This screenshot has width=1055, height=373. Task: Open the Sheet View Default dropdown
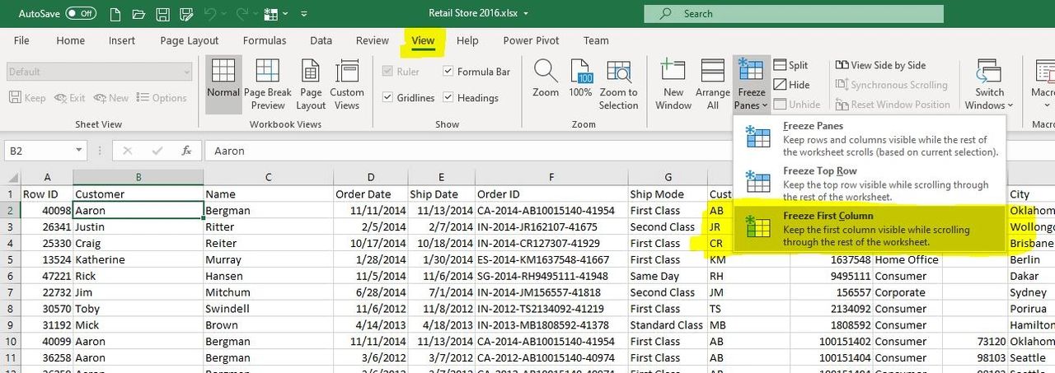[x=186, y=72]
